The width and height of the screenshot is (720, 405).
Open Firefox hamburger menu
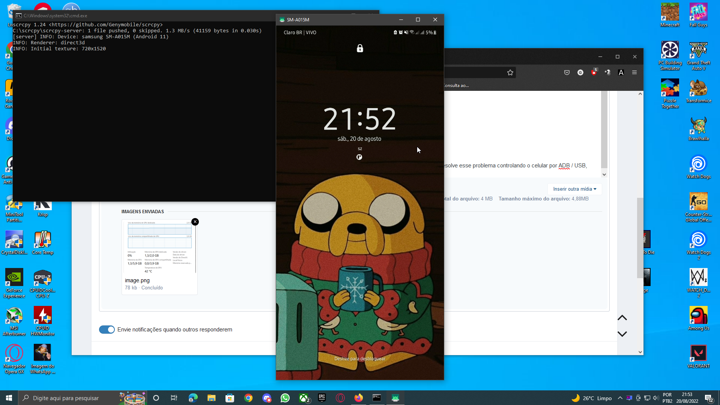click(634, 72)
